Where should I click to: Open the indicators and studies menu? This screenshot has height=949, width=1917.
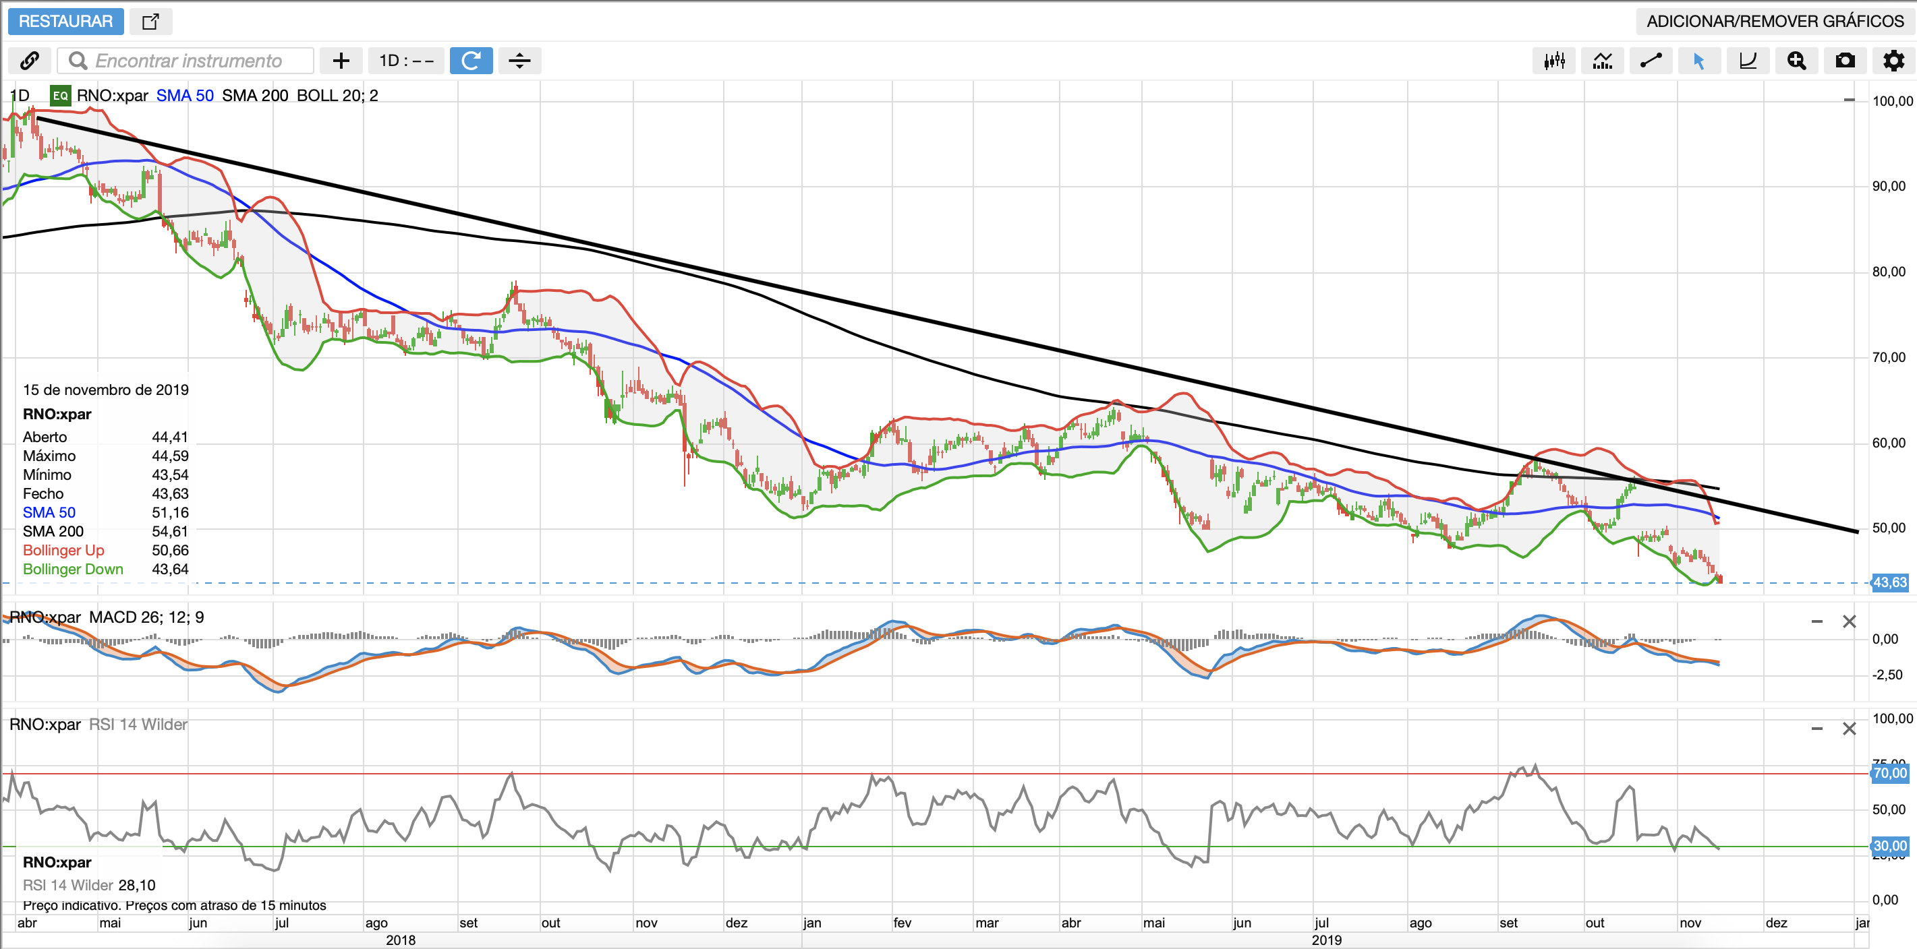click(1602, 61)
